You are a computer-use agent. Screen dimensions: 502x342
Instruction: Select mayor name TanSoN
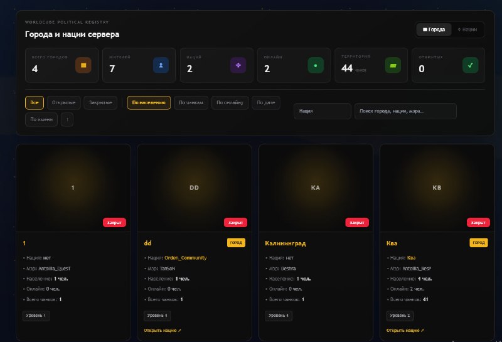(168, 269)
